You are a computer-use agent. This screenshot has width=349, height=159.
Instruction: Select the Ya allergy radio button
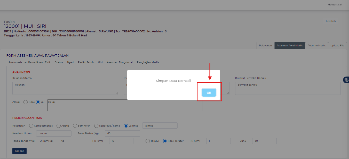pyautogui.click(x=38, y=102)
